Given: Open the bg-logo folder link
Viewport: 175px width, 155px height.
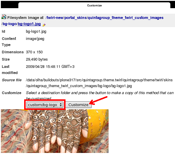Looking at the screenshot, I should click(x=10, y=24).
